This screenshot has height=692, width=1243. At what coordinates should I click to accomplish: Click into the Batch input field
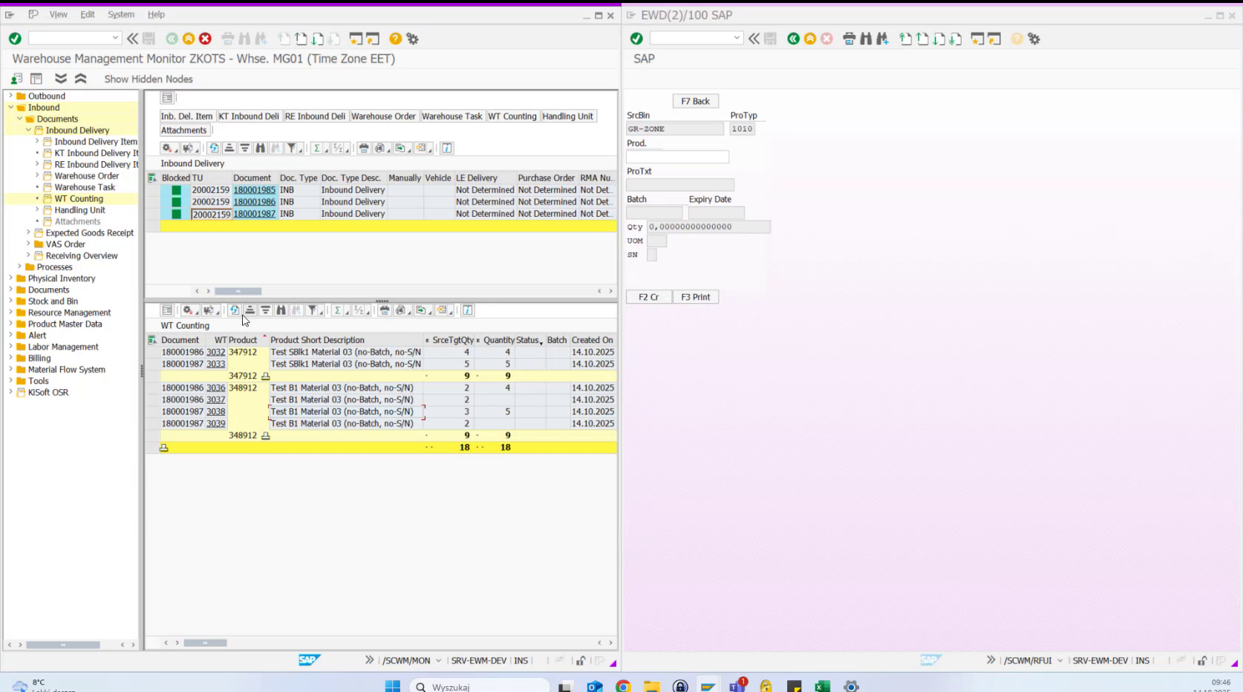coord(656,212)
